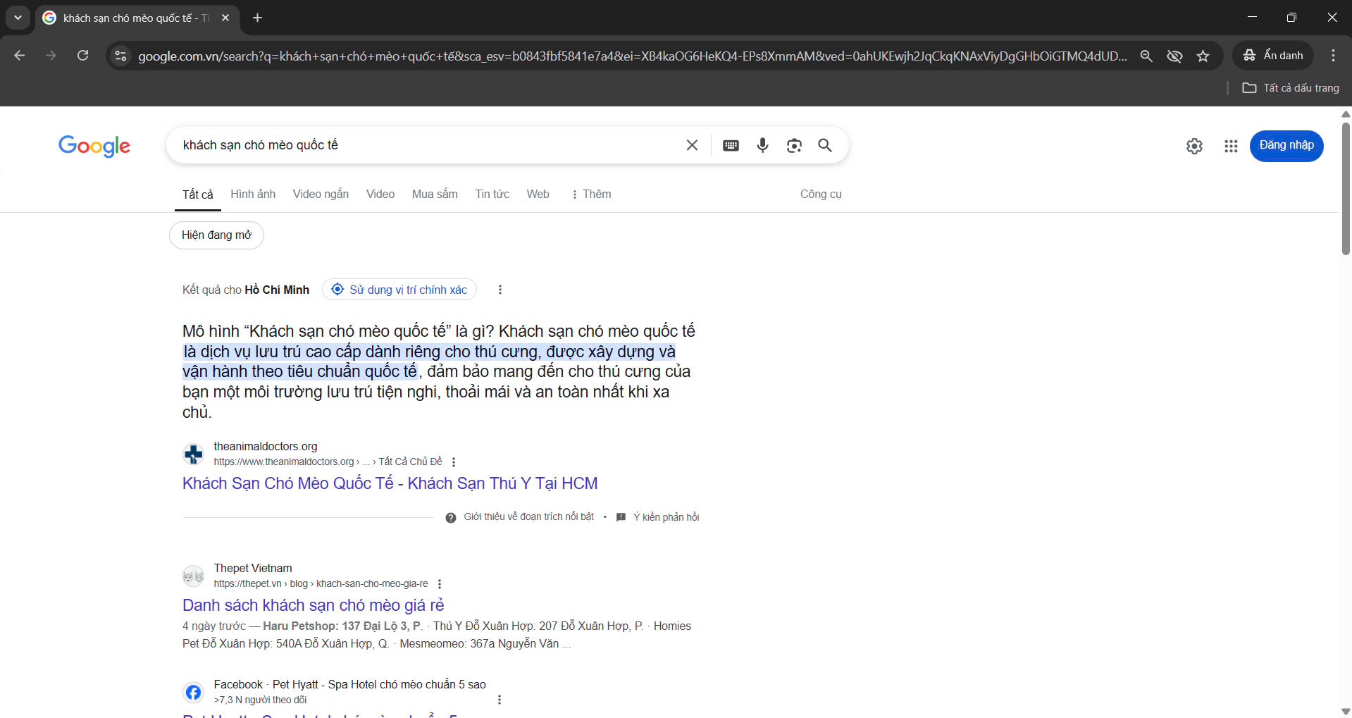
Task: Switch to the Video ngắn tab
Action: (x=321, y=194)
